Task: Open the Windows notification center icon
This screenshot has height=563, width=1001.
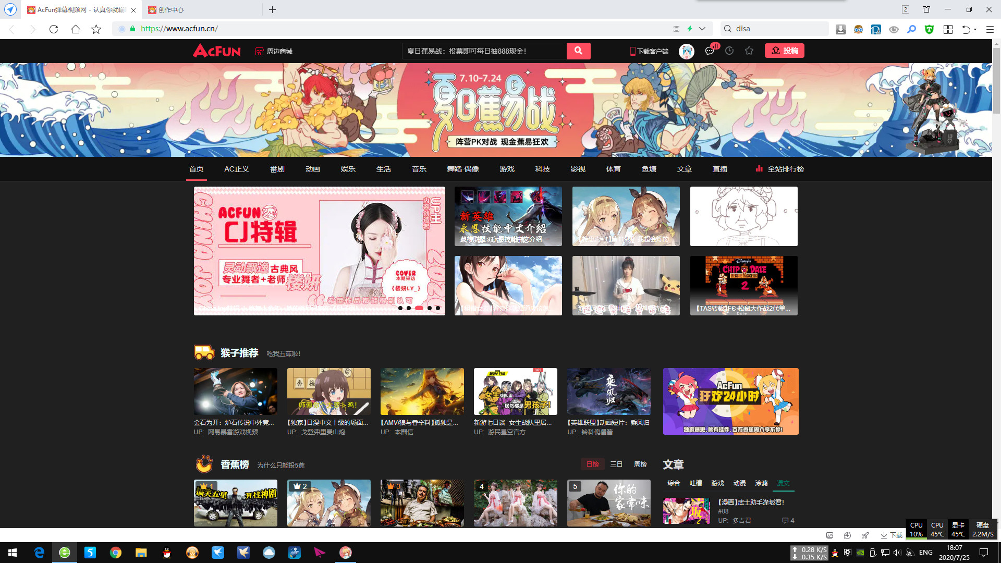Action: 984,553
